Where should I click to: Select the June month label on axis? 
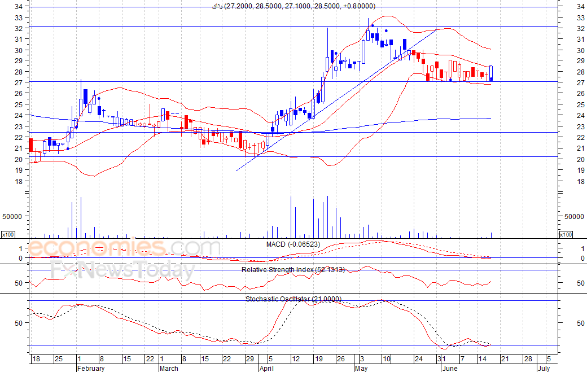point(450,368)
